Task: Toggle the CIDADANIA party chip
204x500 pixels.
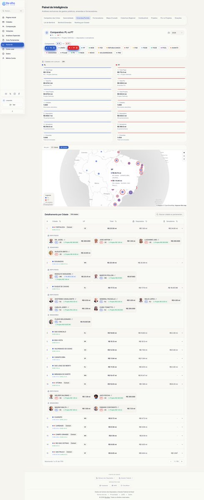Action: pos(51,53)
